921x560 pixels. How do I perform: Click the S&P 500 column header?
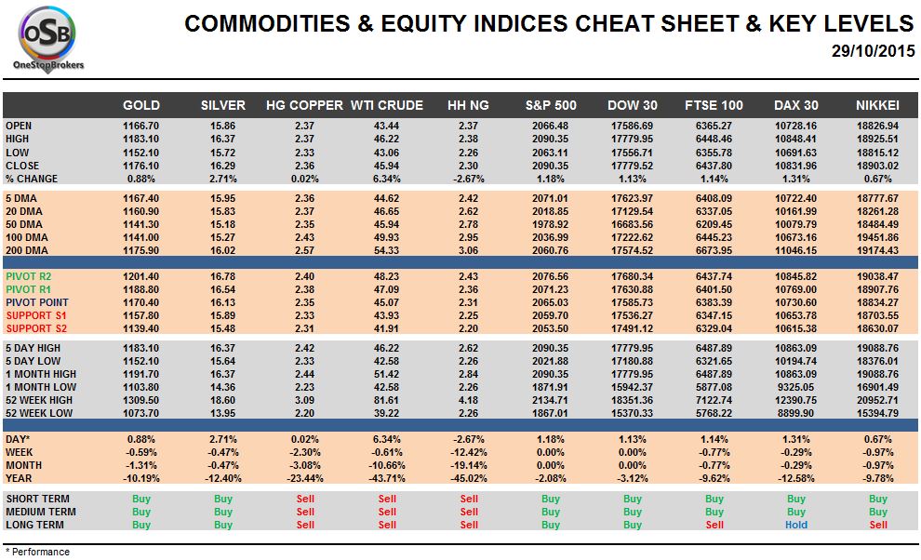tap(551, 105)
